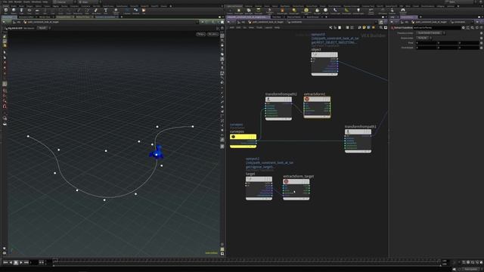Select the target node
484x272 pixels.
(259, 188)
